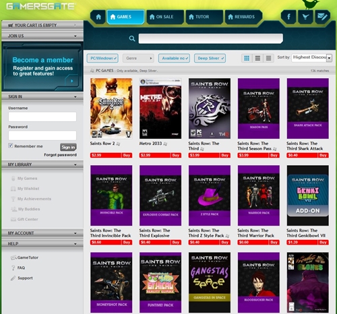The image size is (337, 314).
Task: Click the GameTutor icon in Help
Action: 13,257
